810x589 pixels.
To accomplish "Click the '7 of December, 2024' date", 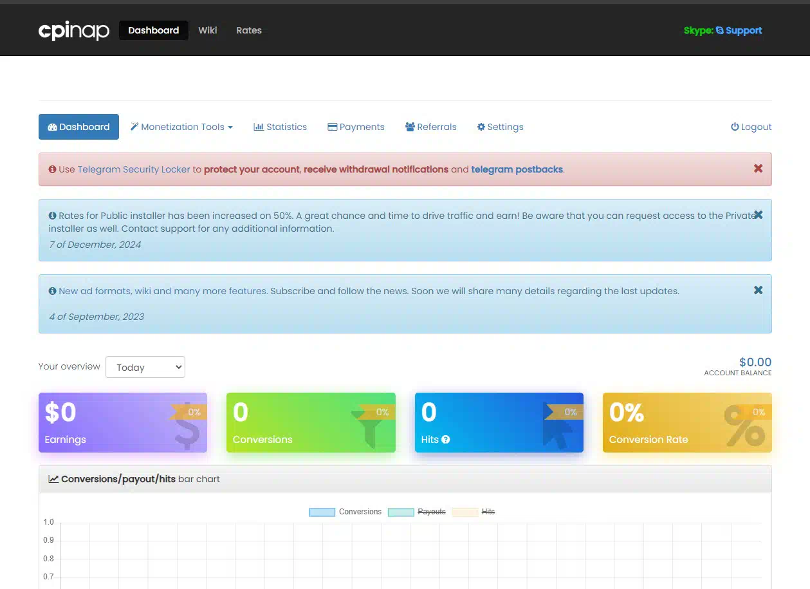I will tap(95, 245).
